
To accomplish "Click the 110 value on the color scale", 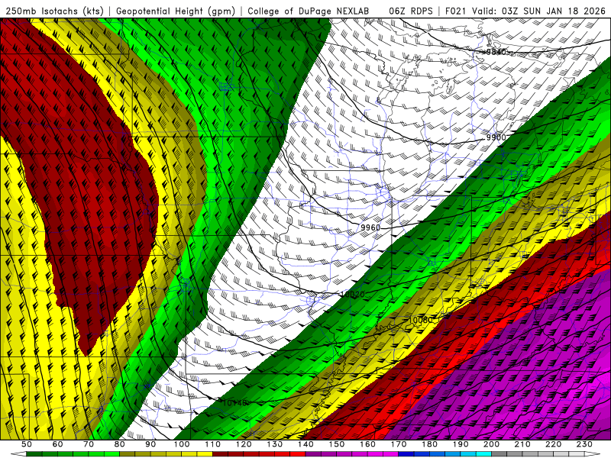I will [213, 444].
